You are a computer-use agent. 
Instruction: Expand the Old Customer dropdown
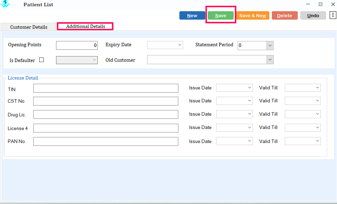point(270,60)
